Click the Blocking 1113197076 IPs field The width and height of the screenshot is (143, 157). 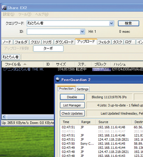109,97
